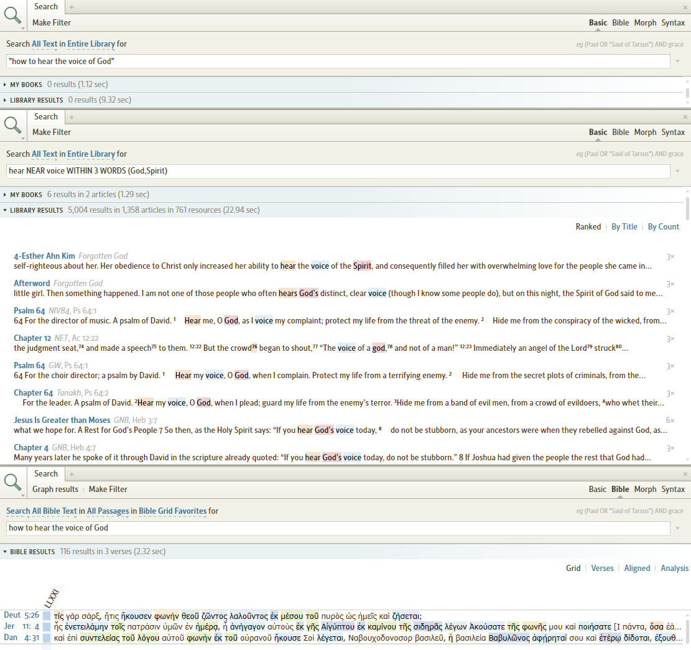Show Bible results in Aligned view
This screenshot has height=650, width=691.
point(638,569)
